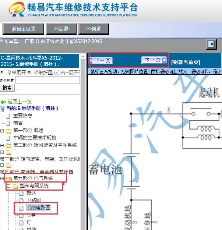Click the icon beside 当前:5.维修手册
Screen dimensions: 222x230
coord(3,109)
